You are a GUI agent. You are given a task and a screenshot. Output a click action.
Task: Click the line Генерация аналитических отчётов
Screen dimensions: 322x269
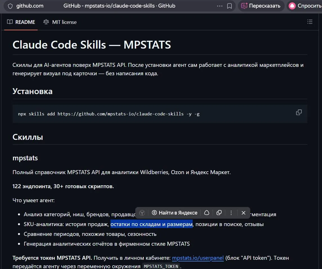tap(107, 244)
